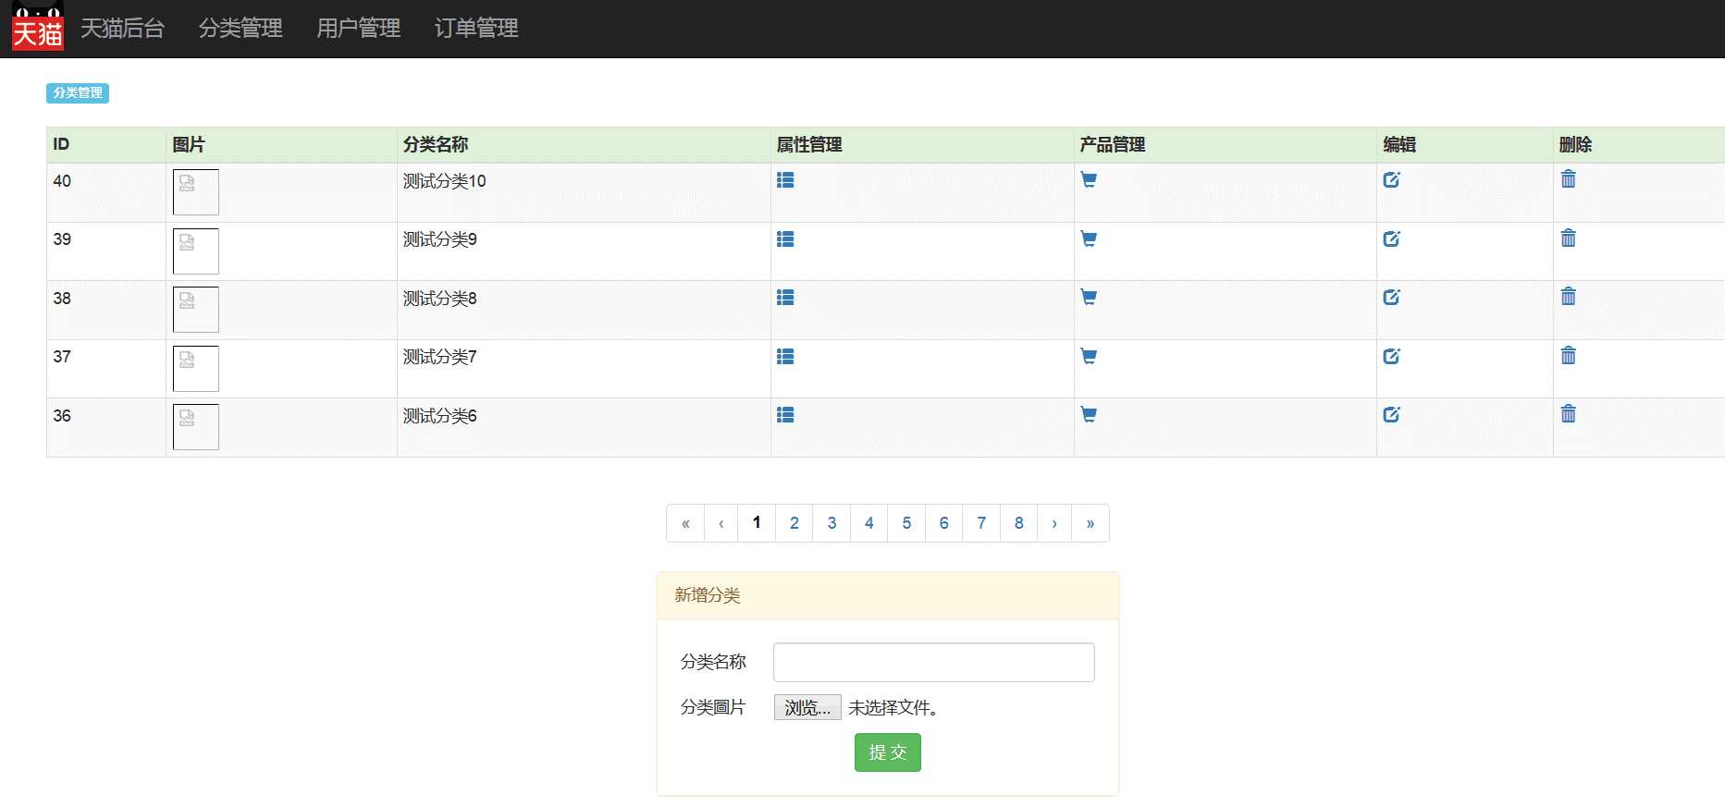Open product cart icon for 测试分类8
The width and height of the screenshot is (1725, 807).
point(1089,298)
